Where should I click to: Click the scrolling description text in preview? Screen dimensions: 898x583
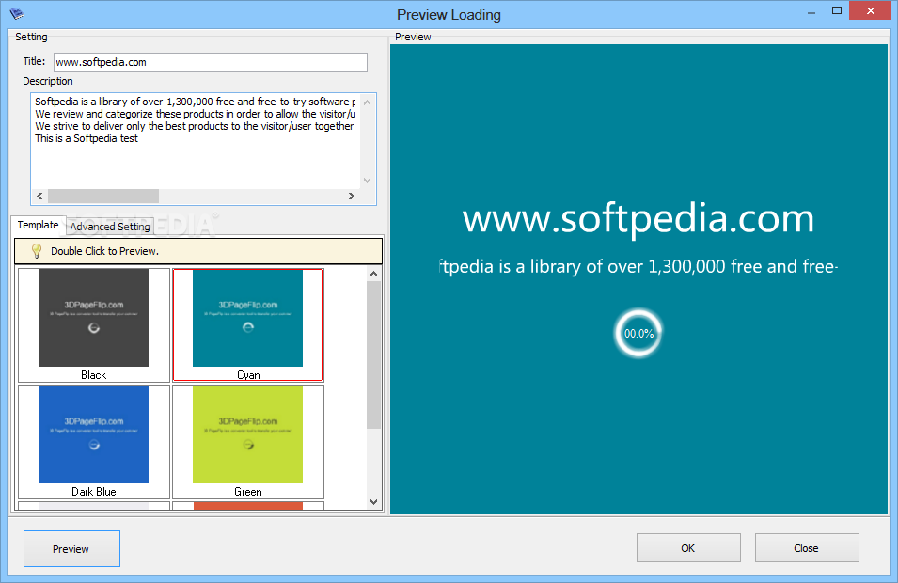click(x=638, y=266)
